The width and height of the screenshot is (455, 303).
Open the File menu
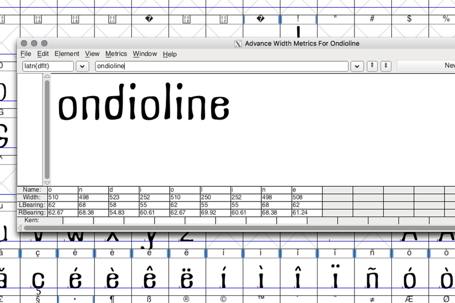click(26, 54)
